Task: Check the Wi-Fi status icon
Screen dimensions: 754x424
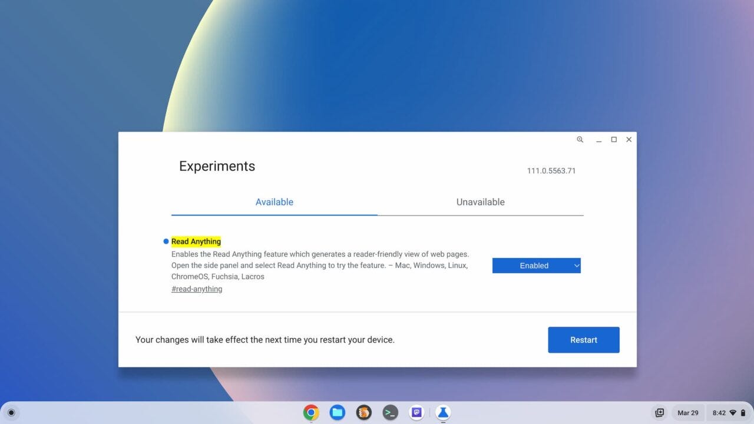Action: click(733, 413)
